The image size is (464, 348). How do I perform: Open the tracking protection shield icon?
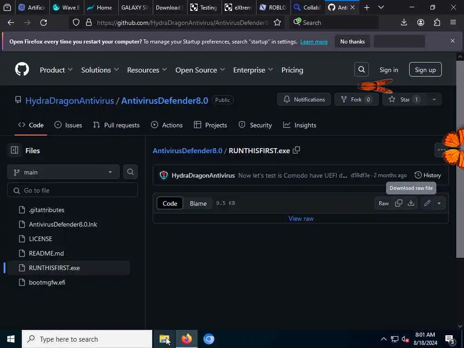pyautogui.click(x=76, y=23)
